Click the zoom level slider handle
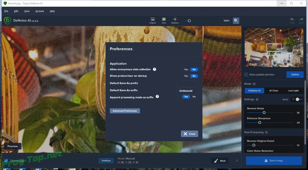This screenshot has height=170, width=308. coord(189,21)
